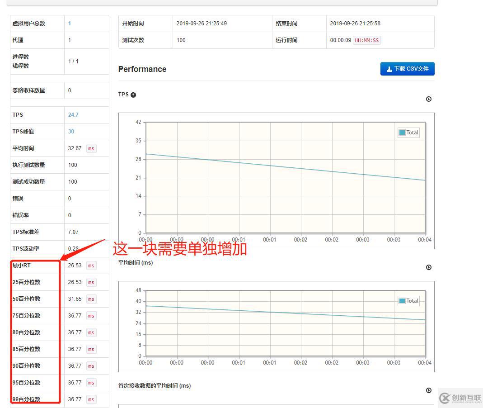This screenshot has width=483, height=408.
Task: Click the download icon beside 首次接收数据的平均时间 chart
Action: pos(428,390)
